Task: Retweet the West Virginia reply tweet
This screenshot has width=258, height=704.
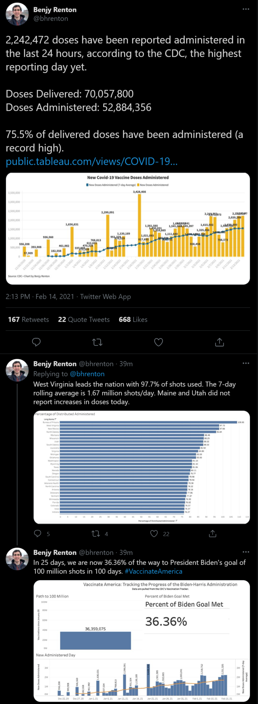Action: point(96,533)
